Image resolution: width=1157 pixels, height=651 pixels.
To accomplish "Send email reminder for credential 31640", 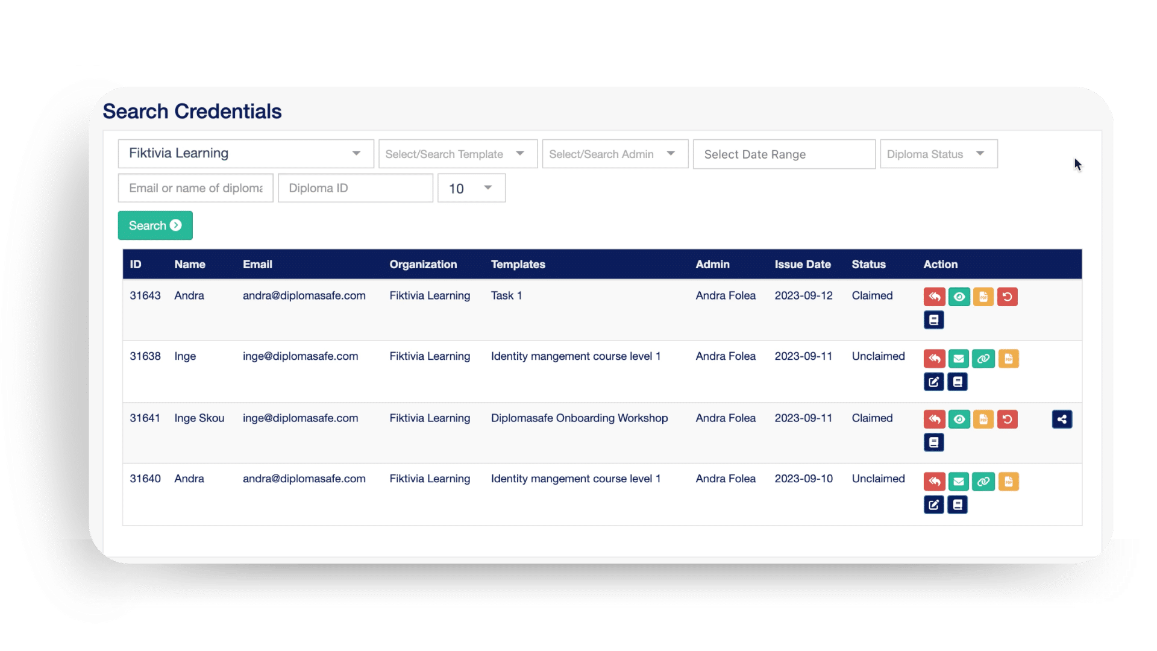I will [959, 482].
